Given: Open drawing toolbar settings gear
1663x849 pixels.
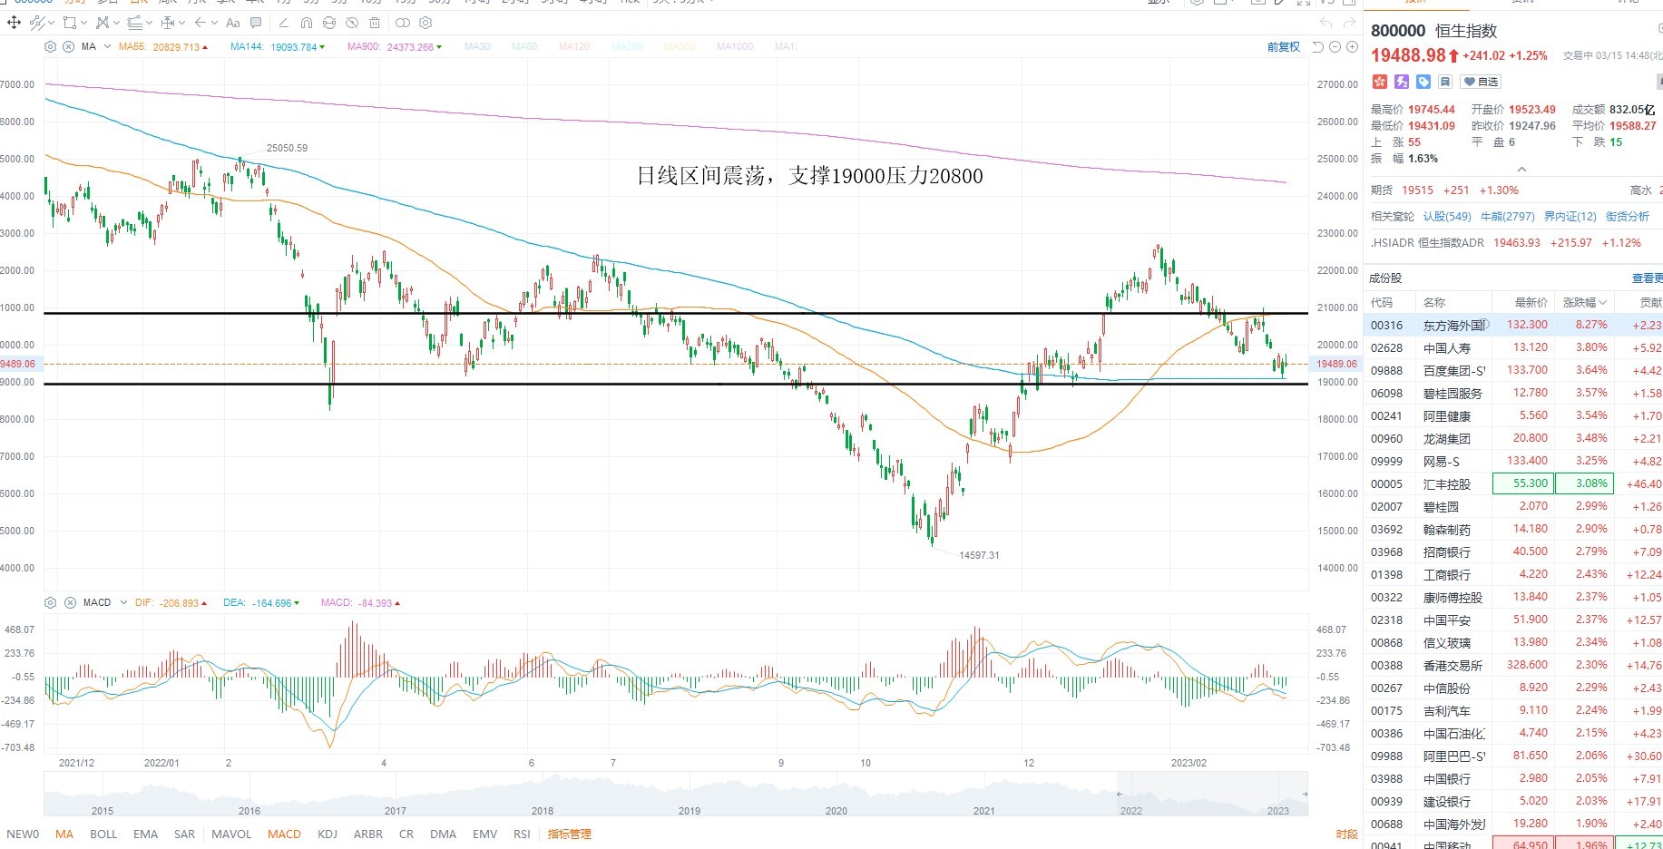Looking at the screenshot, I should [x=426, y=23].
